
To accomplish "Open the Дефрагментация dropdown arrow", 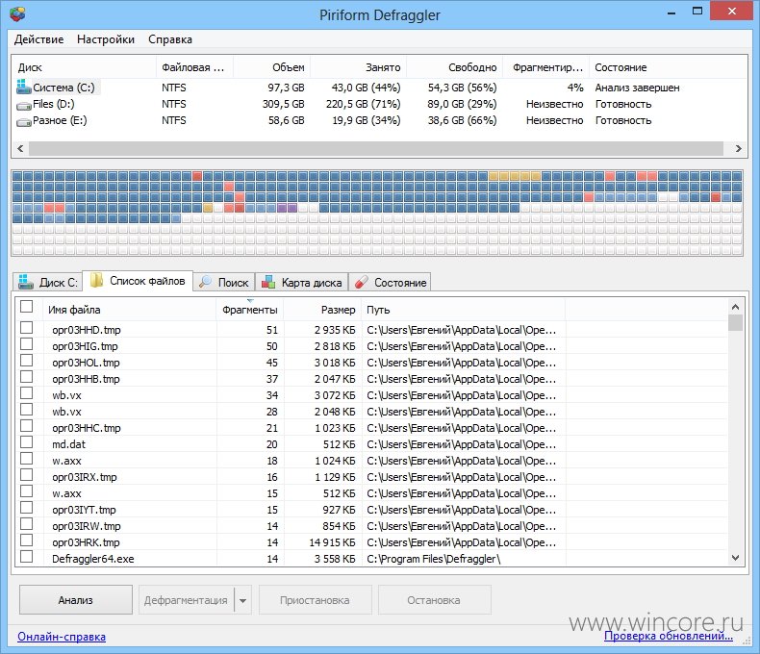I will coord(242,600).
